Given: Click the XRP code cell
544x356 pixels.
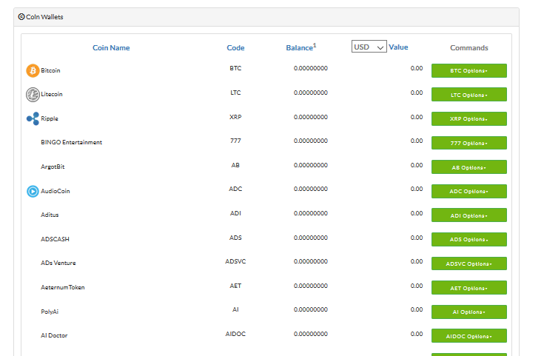Looking at the screenshot, I should coord(235,117).
